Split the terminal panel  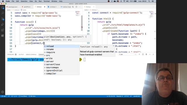pos(143,55)
